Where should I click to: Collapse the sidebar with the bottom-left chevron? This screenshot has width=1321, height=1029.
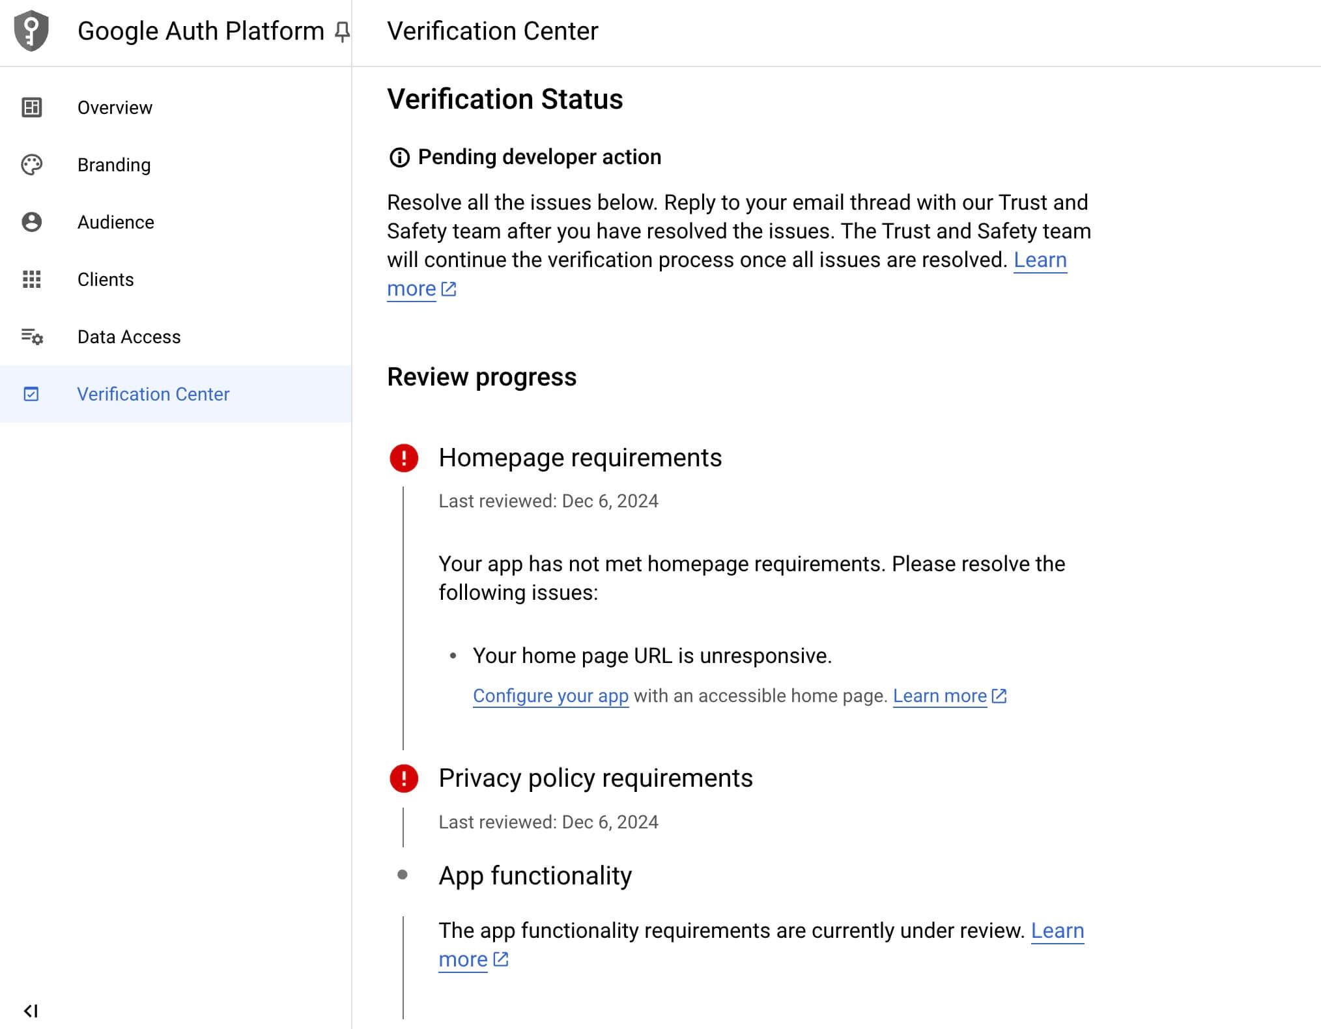(x=32, y=1011)
